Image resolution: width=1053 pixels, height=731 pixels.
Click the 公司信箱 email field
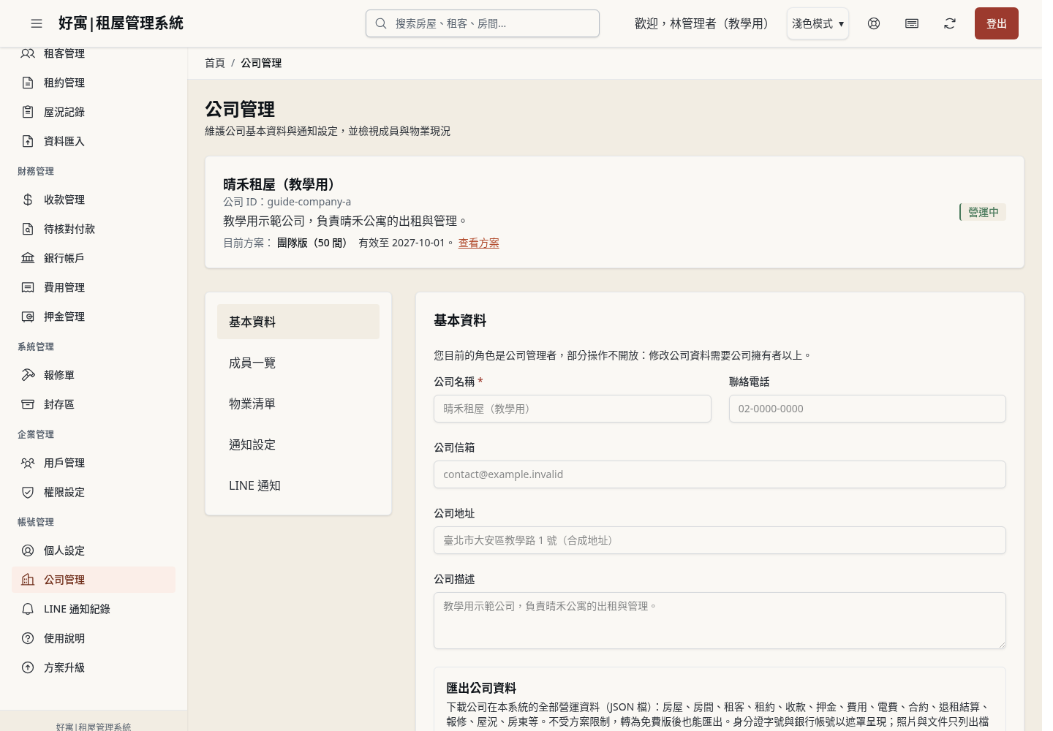tap(720, 474)
